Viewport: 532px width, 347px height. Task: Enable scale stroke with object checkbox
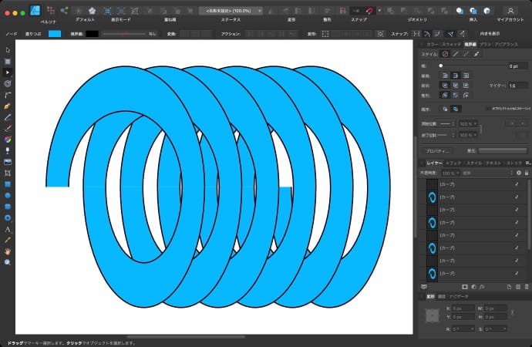pos(488,109)
